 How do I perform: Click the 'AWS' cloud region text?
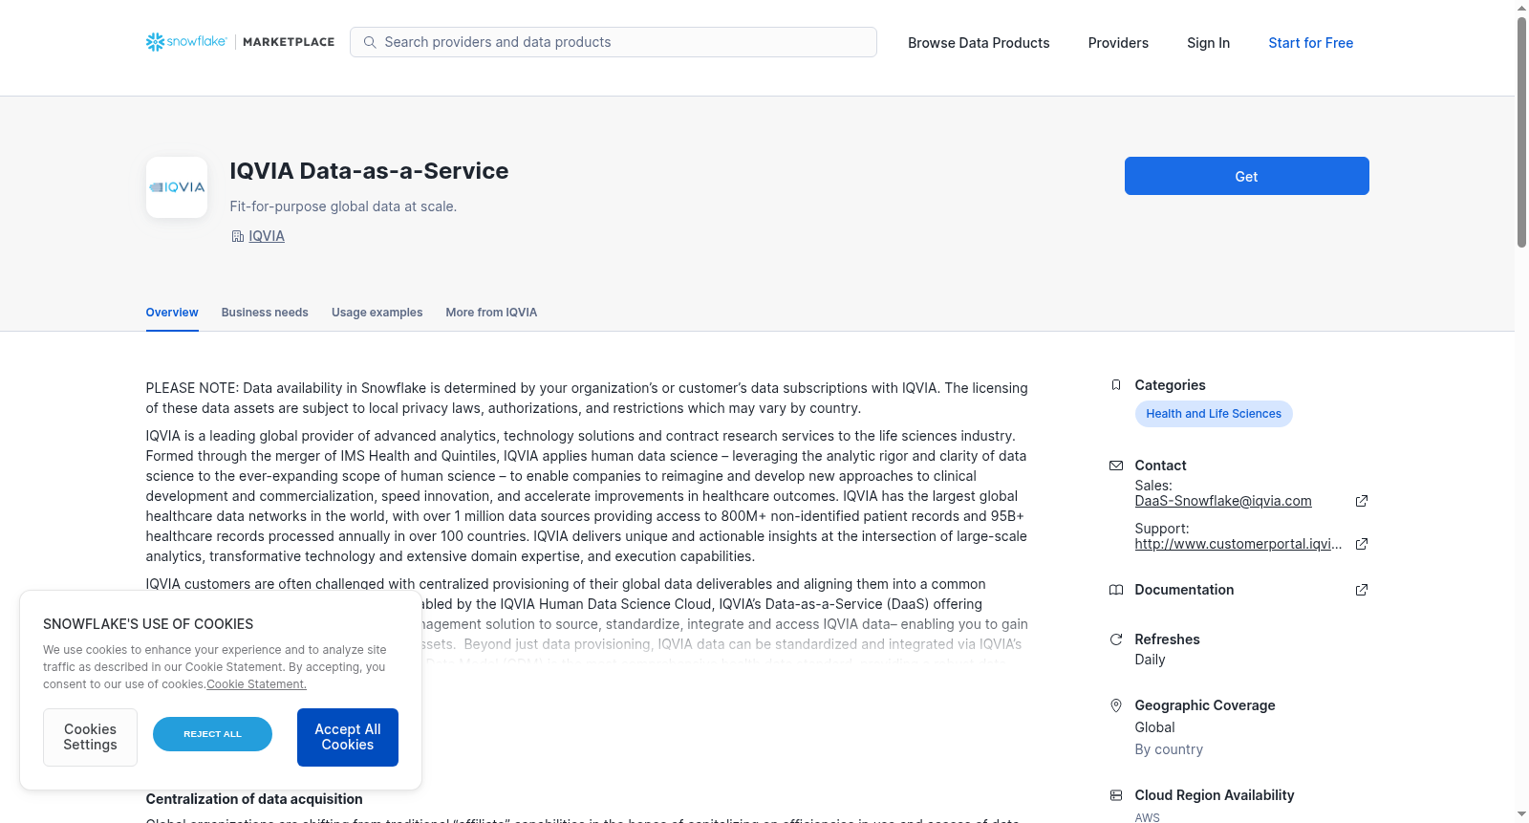(x=1147, y=817)
